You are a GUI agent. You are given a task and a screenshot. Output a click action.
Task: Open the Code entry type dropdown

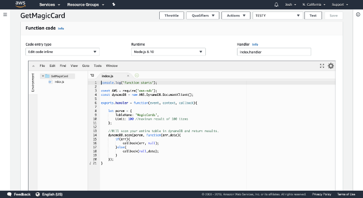coord(63,52)
